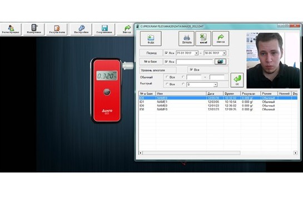Select the ID1 NAME1 row in results table
303x203 pixels.
pos(218,102)
